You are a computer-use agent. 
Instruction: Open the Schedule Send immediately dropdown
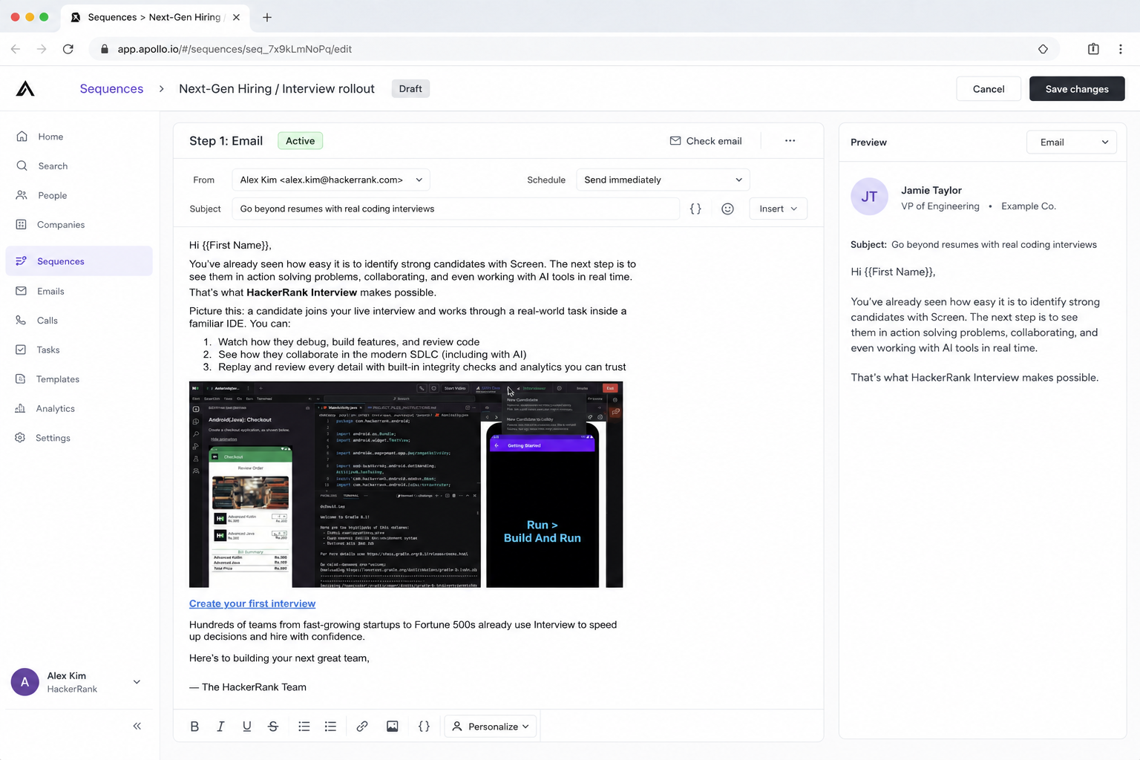(x=663, y=180)
